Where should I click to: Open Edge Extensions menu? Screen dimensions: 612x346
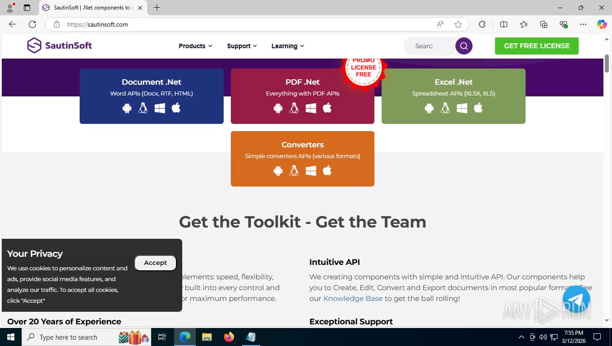point(482,24)
